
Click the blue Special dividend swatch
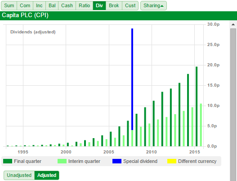[117, 161]
